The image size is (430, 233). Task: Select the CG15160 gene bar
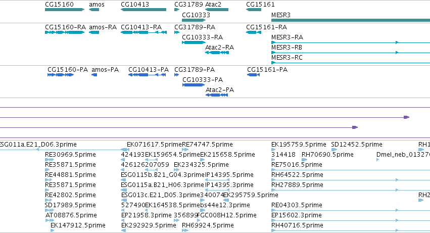65,10
